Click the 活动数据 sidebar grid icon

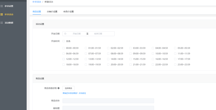pyautogui.click(x=2, y=23)
